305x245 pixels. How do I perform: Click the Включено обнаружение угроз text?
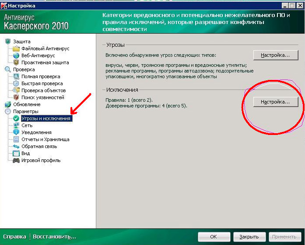click(x=161, y=55)
